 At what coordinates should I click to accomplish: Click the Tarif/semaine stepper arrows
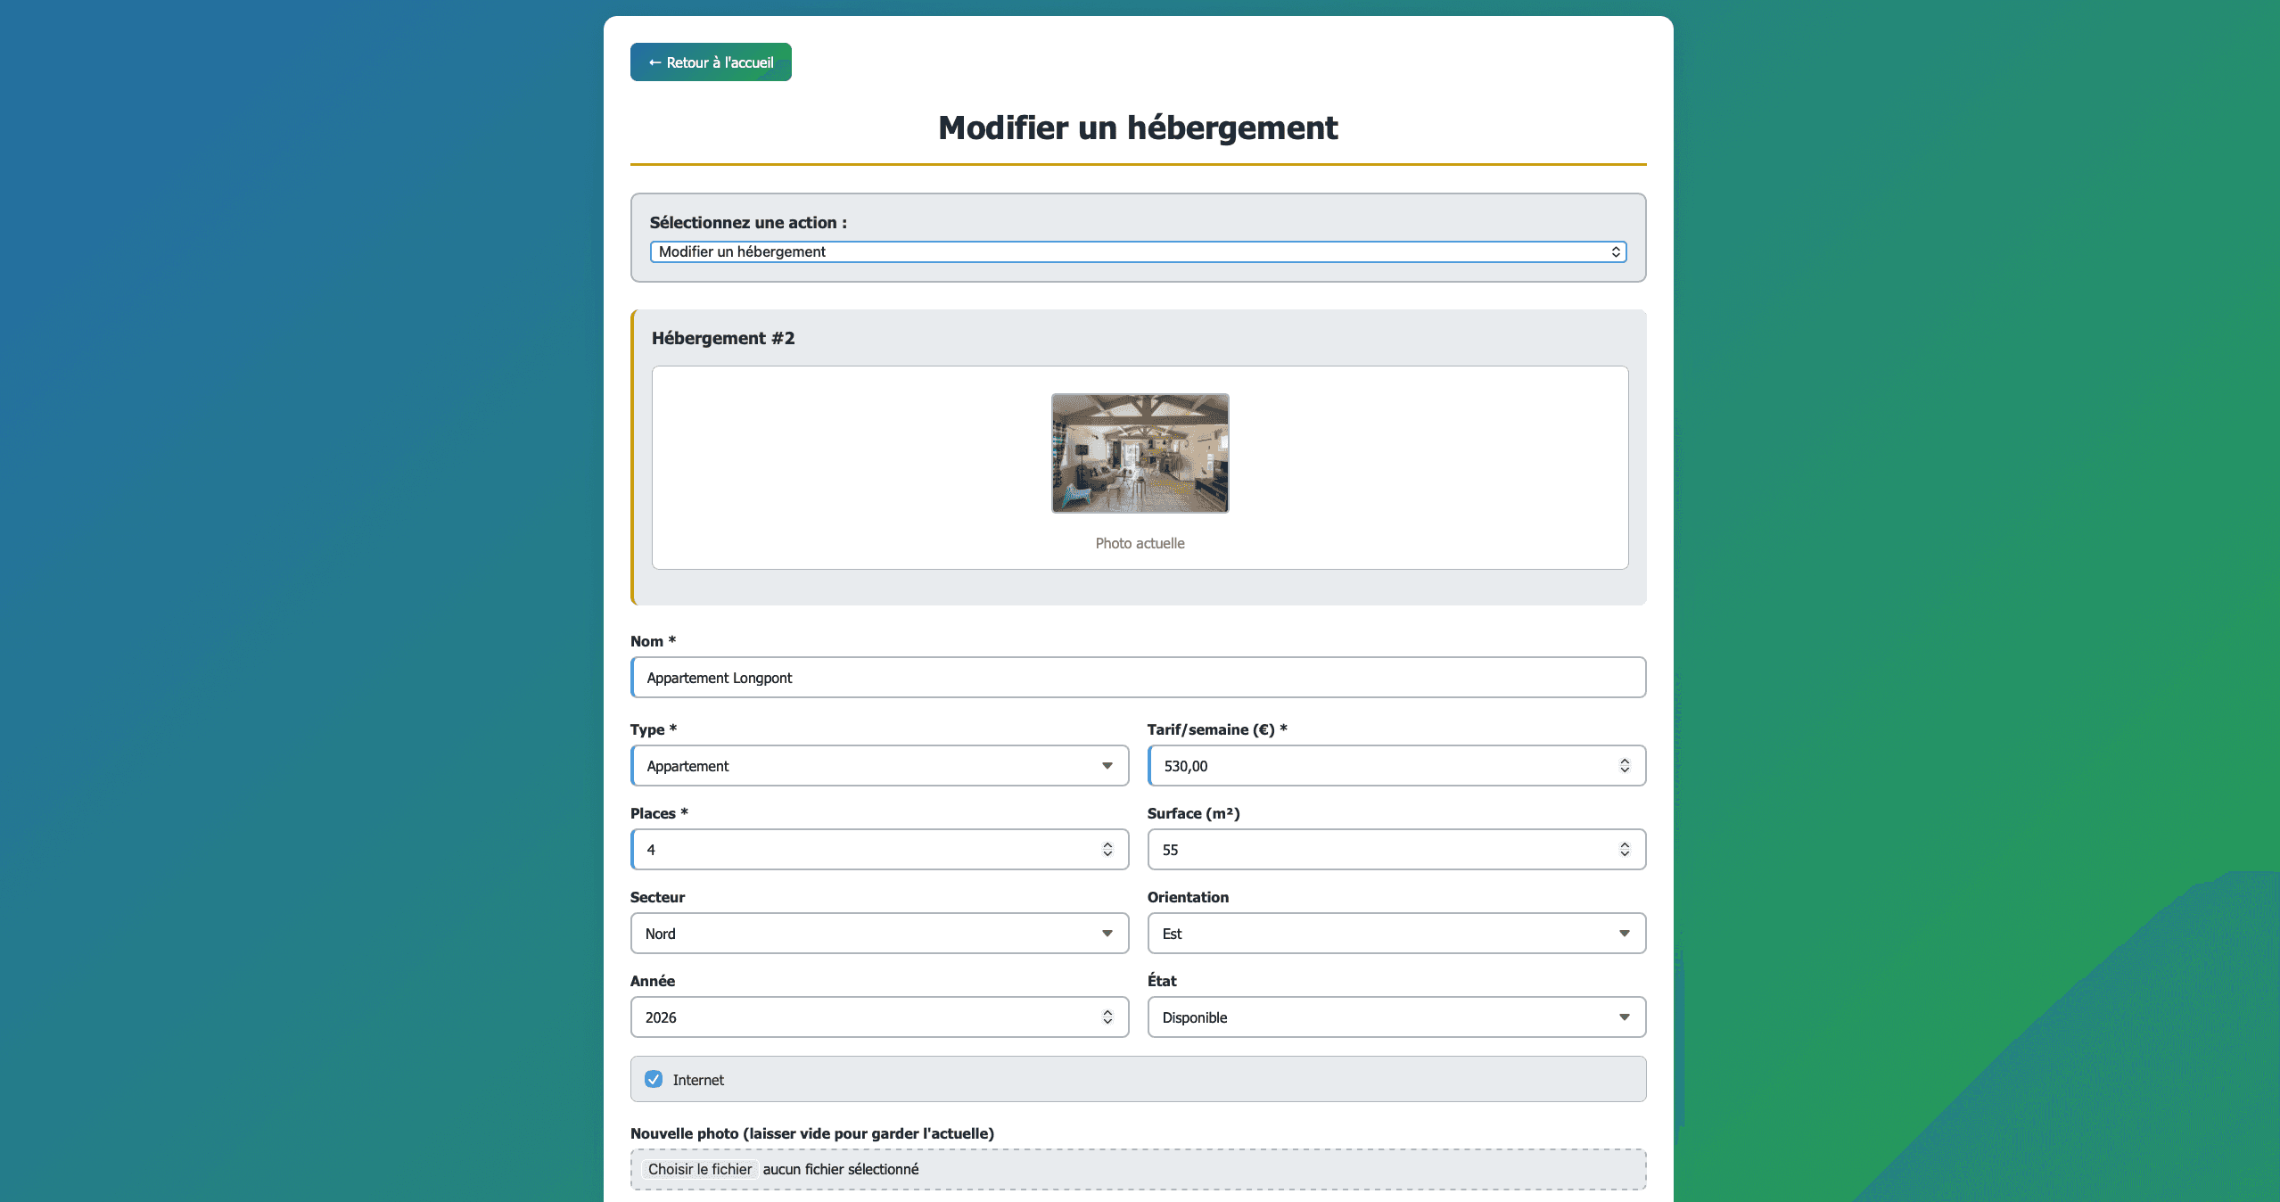point(1624,766)
